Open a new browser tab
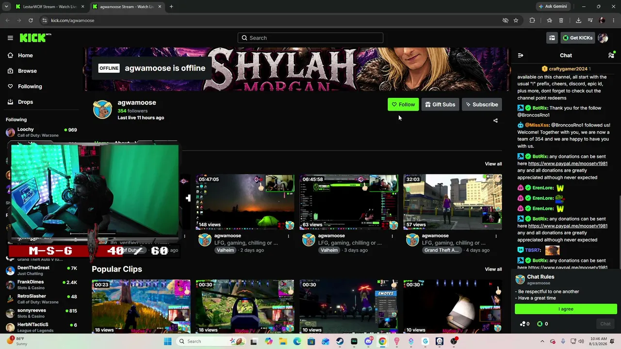 pyautogui.click(x=171, y=7)
